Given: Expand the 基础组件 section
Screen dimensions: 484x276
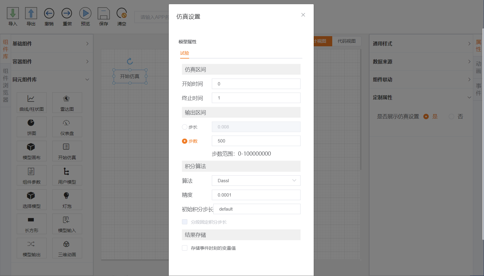Looking at the screenshot, I should pyautogui.click(x=52, y=44).
